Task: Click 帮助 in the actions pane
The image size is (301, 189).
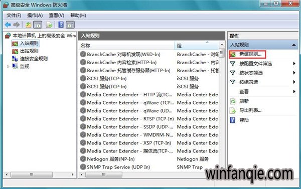Action: [244, 120]
